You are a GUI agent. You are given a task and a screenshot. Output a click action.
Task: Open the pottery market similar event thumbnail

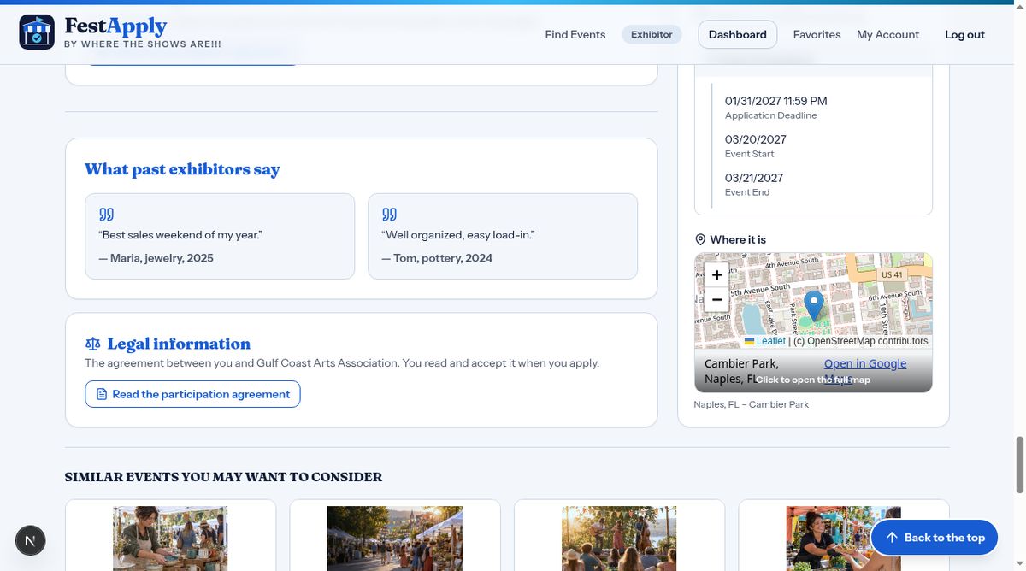[x=170, y=539]
